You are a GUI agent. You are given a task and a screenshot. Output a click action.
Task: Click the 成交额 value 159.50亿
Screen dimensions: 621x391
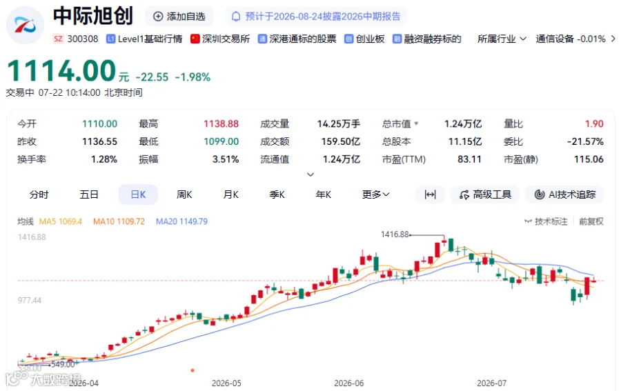point(340,141)
